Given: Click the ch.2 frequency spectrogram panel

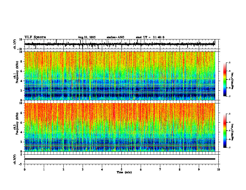Looking at the screenshot, I should click(x=120, y=127).
